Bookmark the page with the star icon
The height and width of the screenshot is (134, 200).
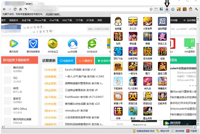(x=151, y=9)
